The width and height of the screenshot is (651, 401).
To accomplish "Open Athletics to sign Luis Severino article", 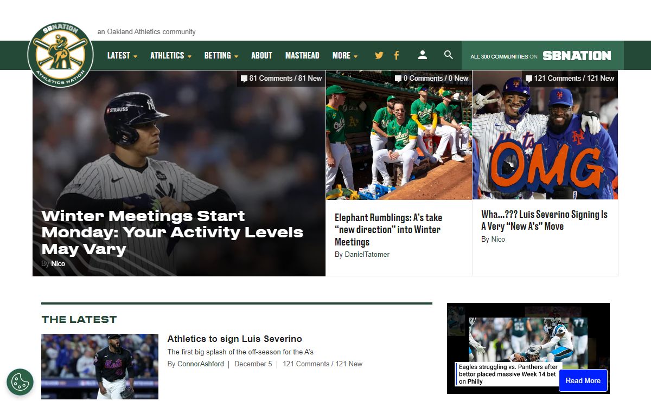I will 234,339.
